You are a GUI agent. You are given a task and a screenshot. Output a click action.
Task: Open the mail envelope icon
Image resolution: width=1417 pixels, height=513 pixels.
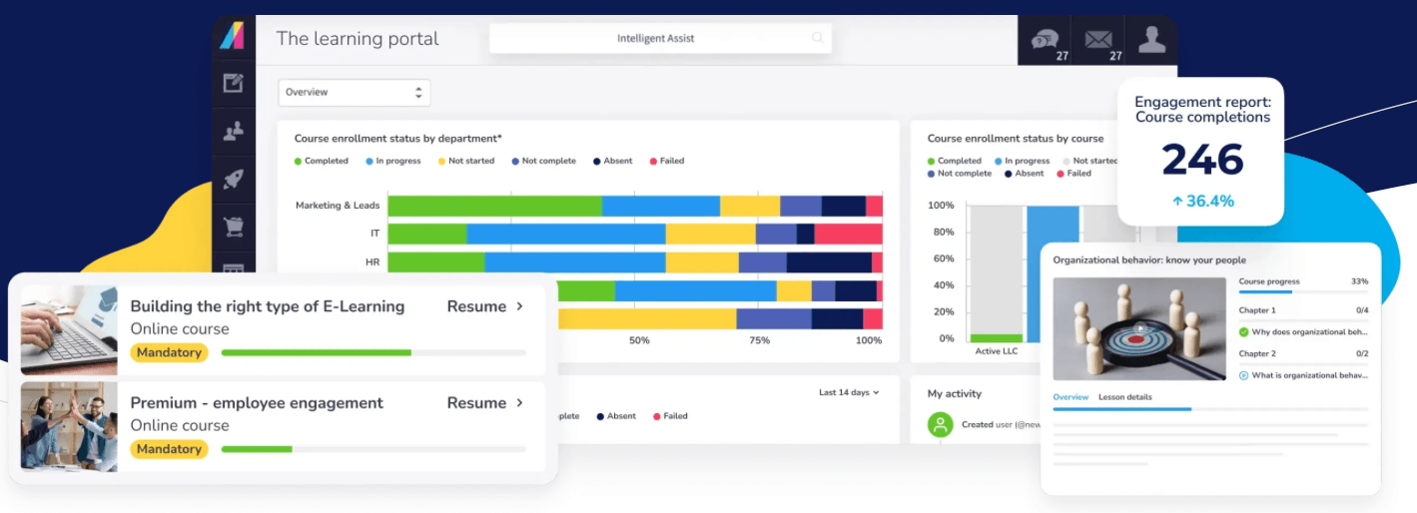click(x=1098, y=41)
